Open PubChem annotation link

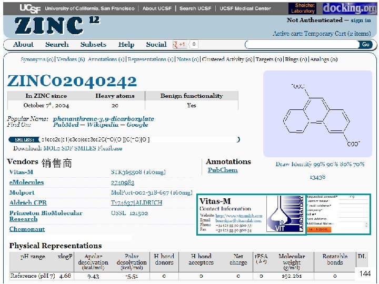pyautogui.click(x=223, y=170)
